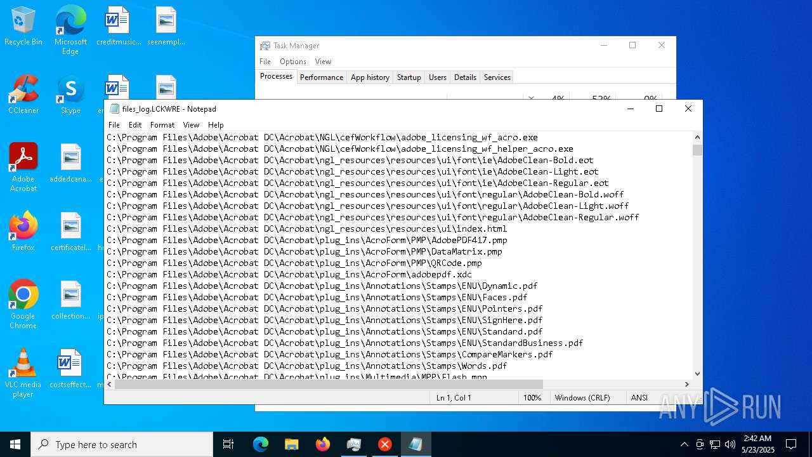
Task: Switch to Task Manager Startup tab
Action: tap(409, 77)
